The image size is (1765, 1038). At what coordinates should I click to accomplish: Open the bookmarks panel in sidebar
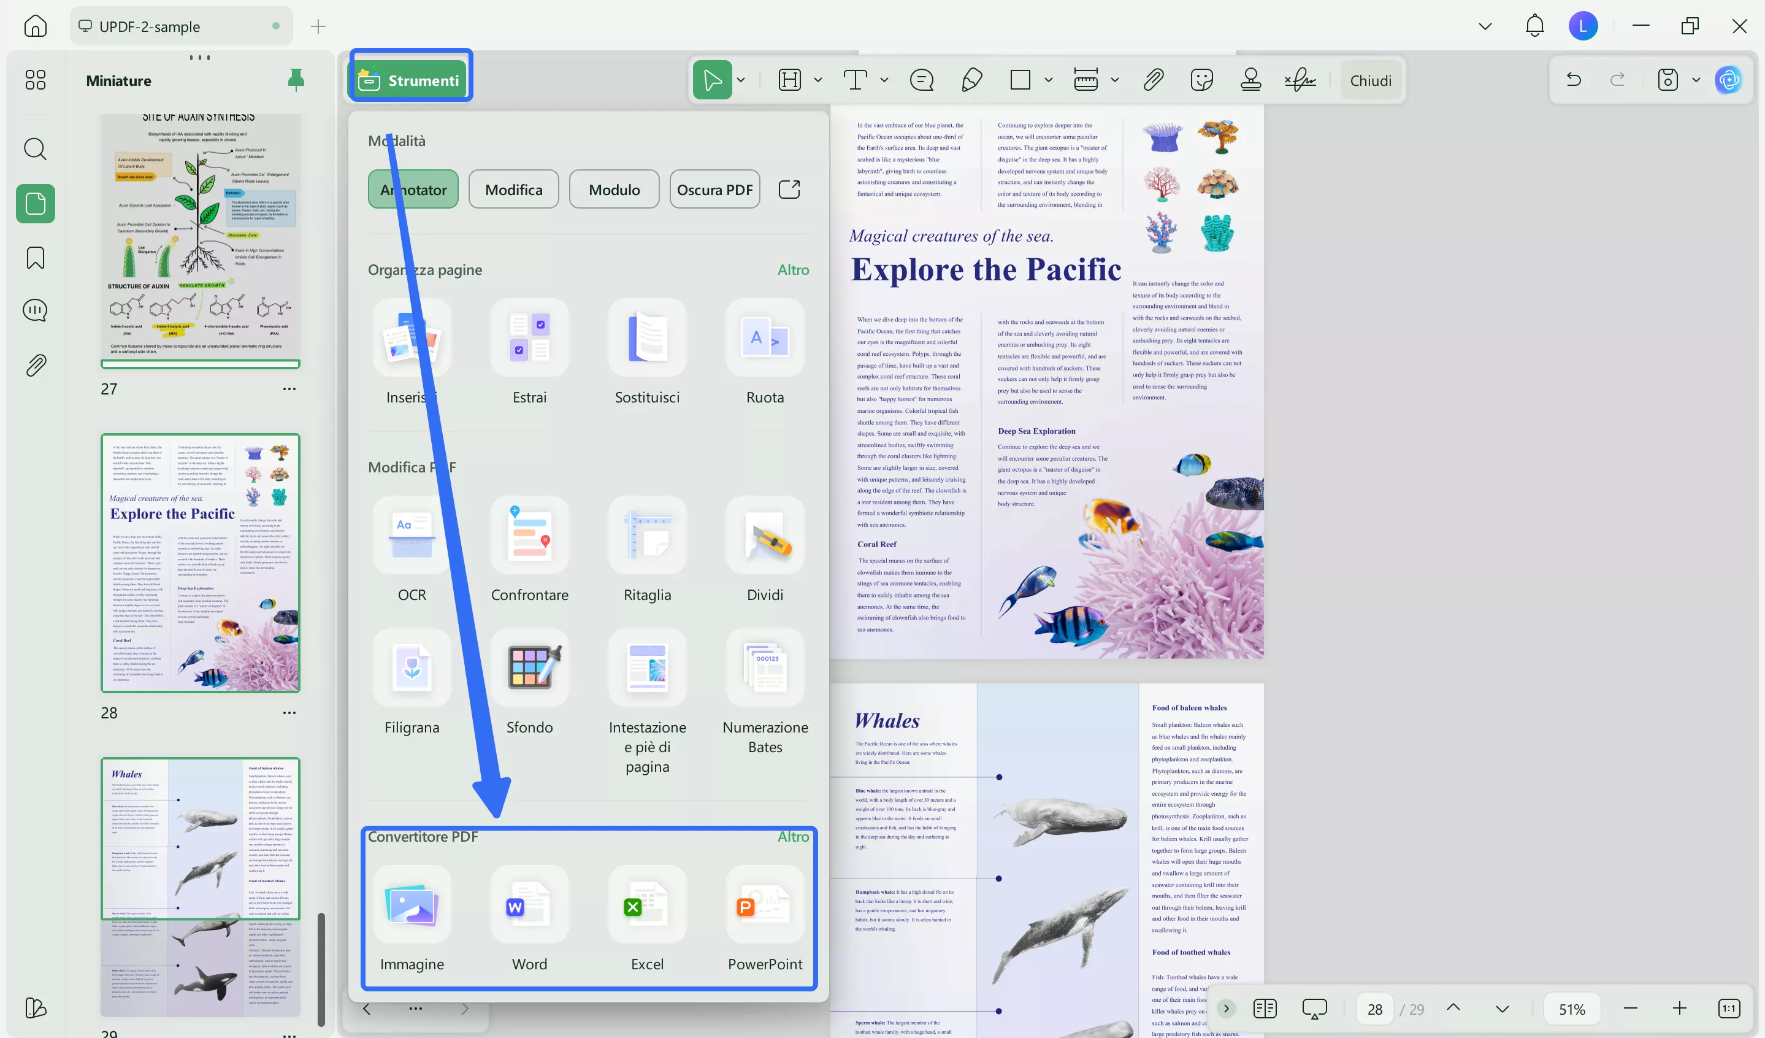[36, 258]
